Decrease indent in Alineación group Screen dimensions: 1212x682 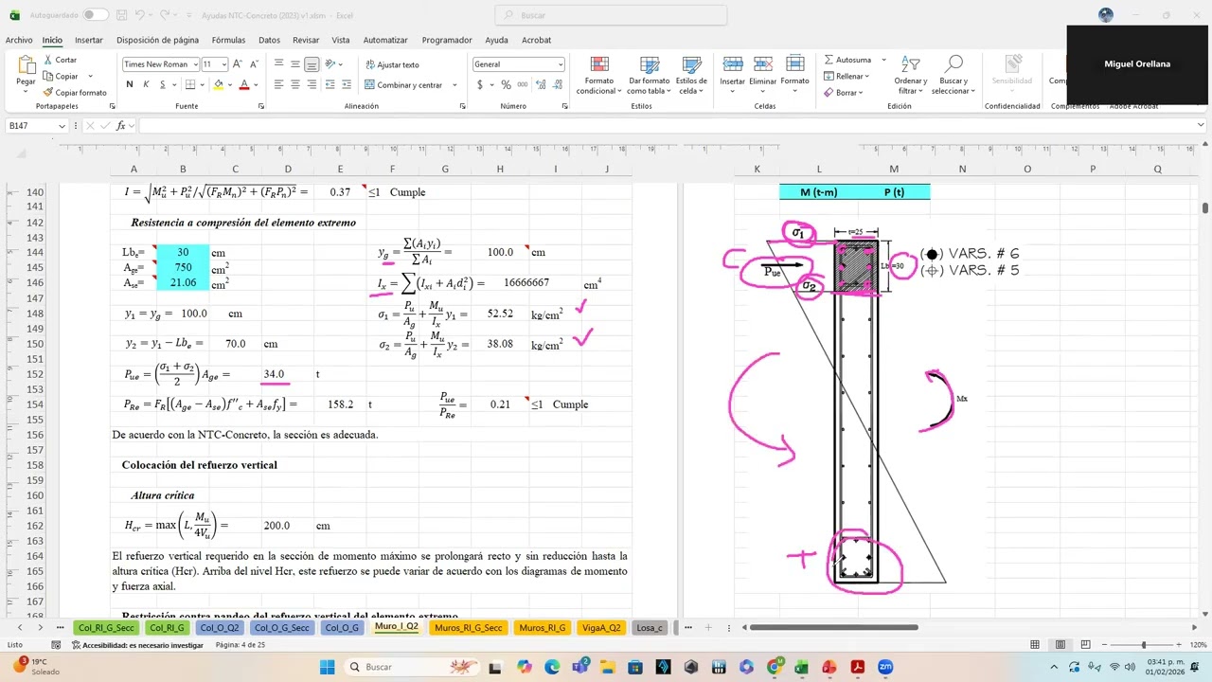coord(330,84)
